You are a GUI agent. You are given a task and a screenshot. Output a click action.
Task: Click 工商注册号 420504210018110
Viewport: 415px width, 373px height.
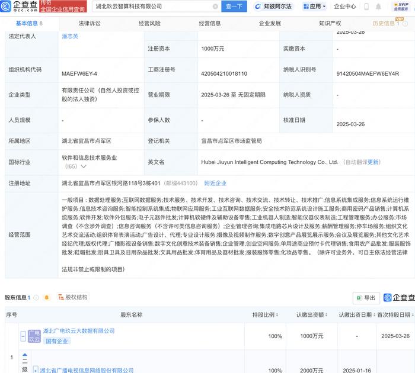point(224,74)
